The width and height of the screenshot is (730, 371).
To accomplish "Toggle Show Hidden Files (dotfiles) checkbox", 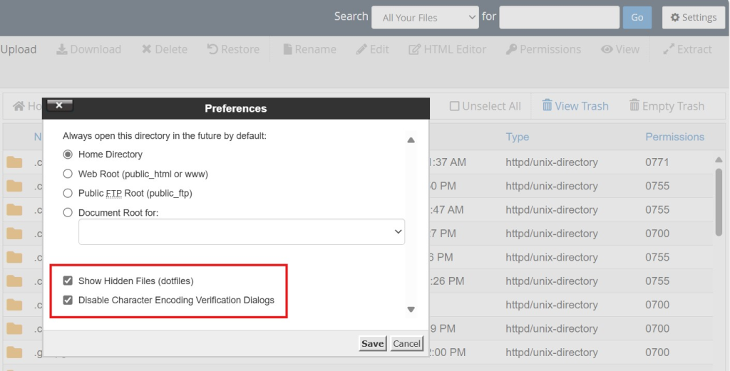I will click(x=68, y=281).
